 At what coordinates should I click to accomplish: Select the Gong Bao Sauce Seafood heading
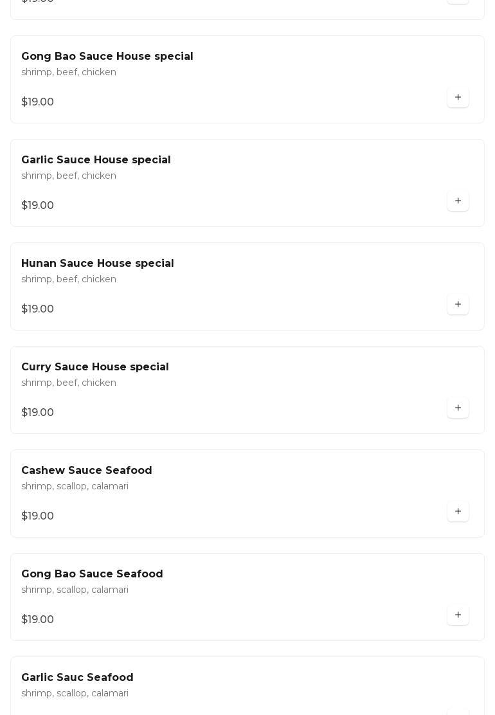92,574
